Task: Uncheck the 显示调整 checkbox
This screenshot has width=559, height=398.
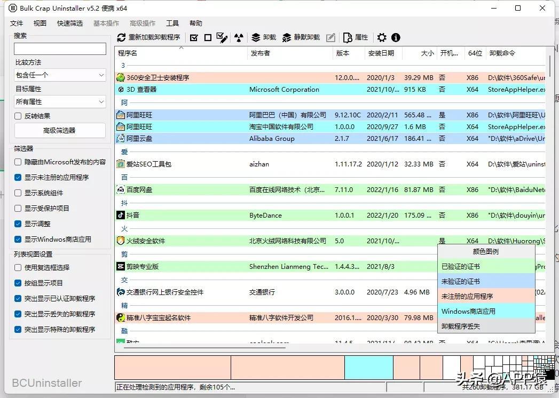Action: point(18,224)
